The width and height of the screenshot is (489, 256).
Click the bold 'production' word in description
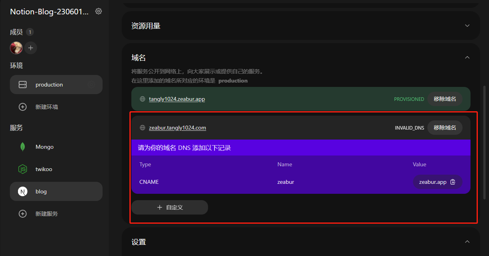233,81
